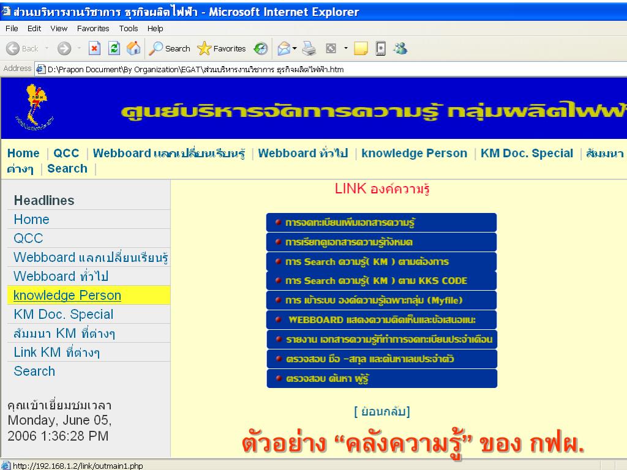Open WEBBOARD แสดงความคิดเห็น button
The height and width of the screenshot is (470, 627).
[381, 319]
